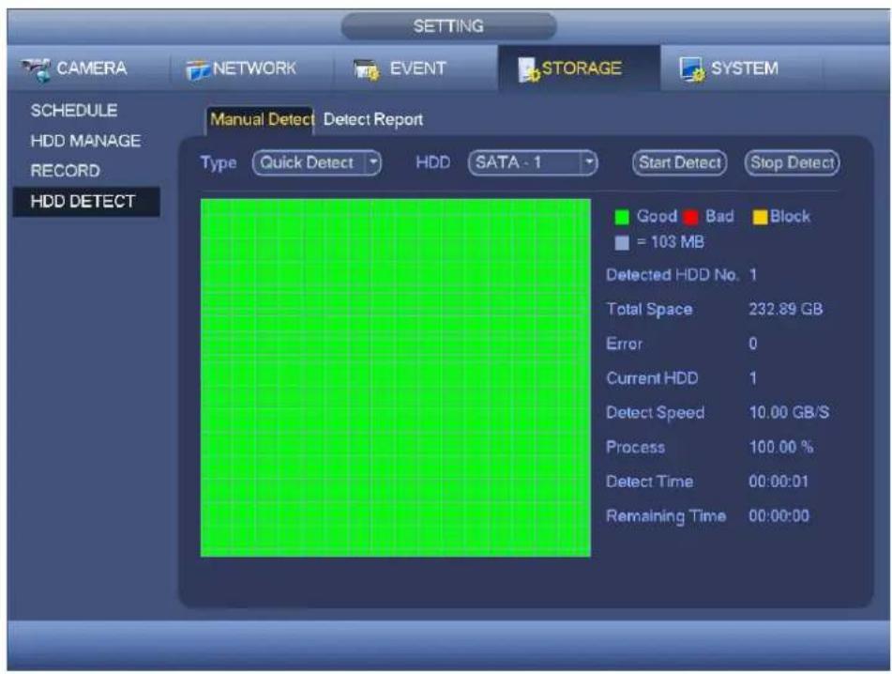The image size is (892, 674).
Task: Click the Stop Detect button
Action: (792, 162)
